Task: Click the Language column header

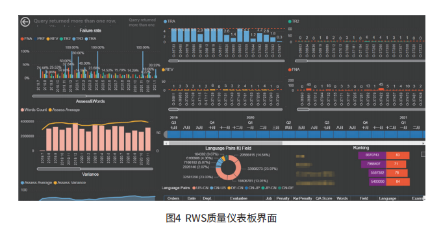Action: click(387, 198)
